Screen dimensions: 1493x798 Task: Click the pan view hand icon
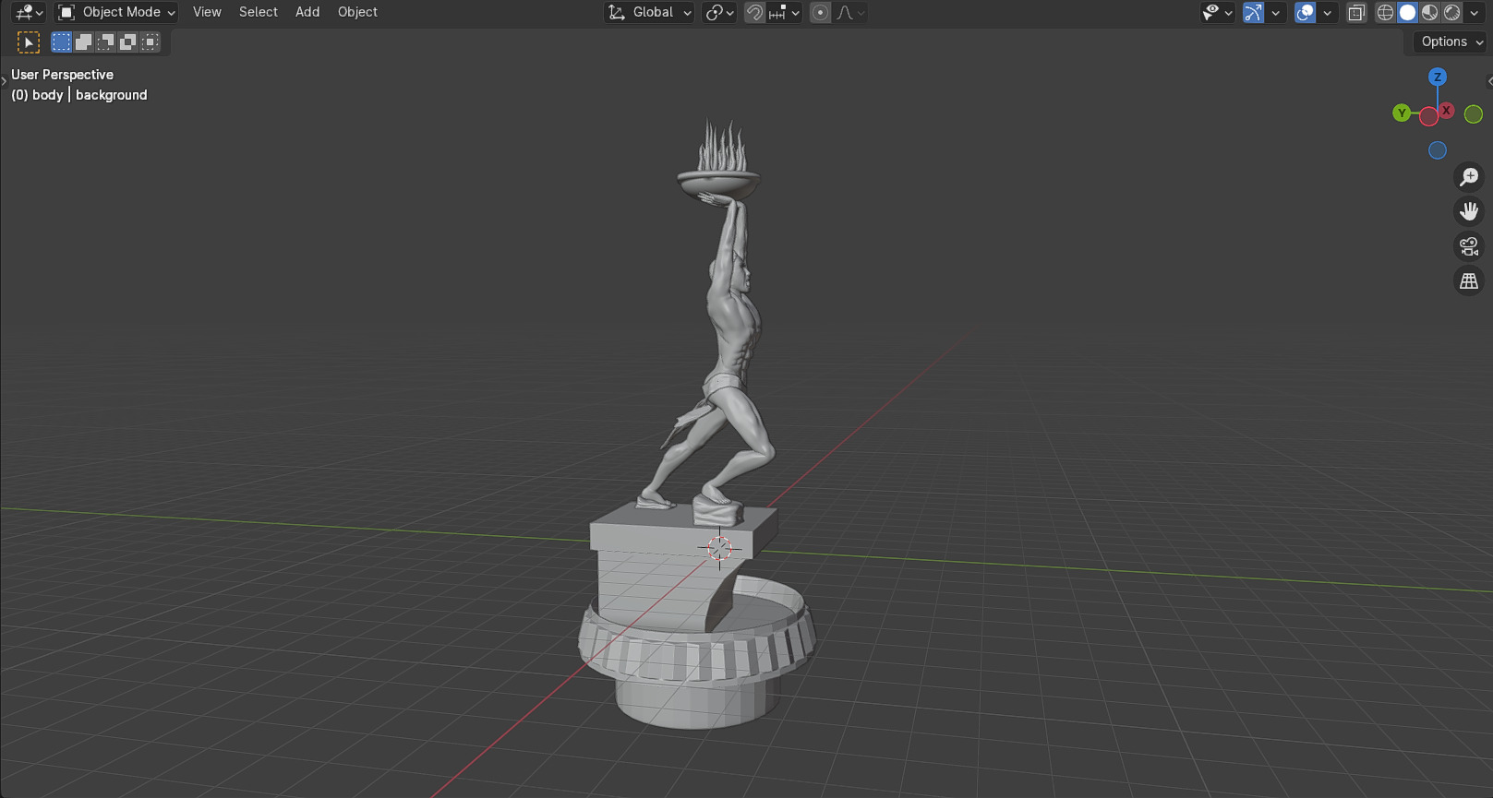pos(1469,211)
